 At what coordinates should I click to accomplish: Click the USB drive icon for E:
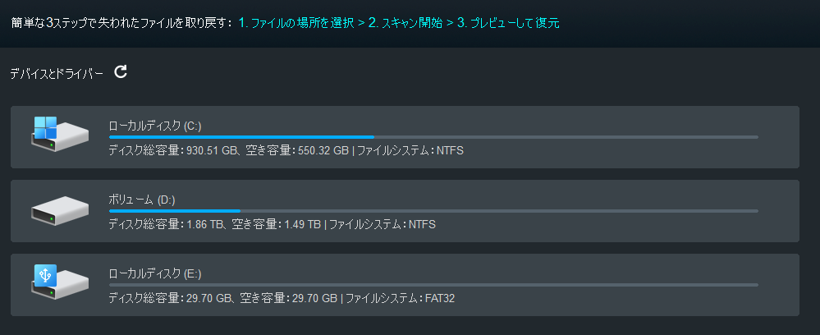click(x=59, y=282)
